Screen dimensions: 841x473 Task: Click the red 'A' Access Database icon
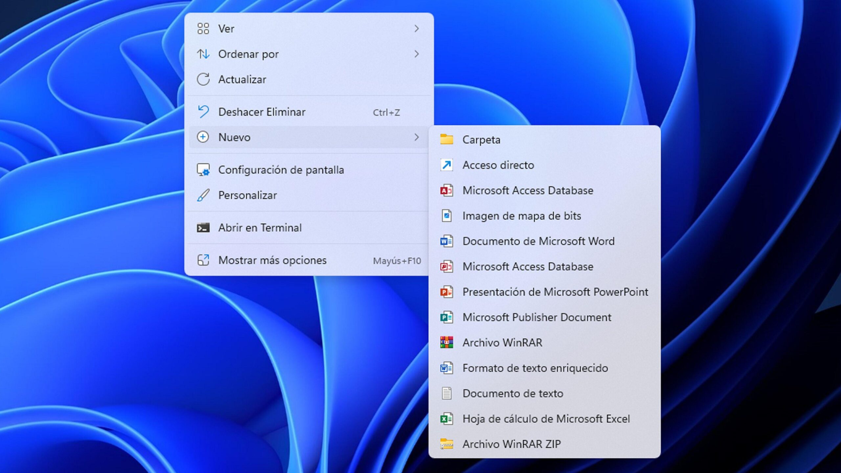click(447, 190)
